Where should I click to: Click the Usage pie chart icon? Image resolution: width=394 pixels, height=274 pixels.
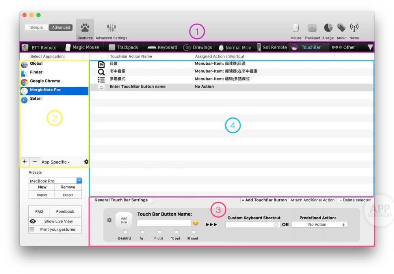[328, 28]
